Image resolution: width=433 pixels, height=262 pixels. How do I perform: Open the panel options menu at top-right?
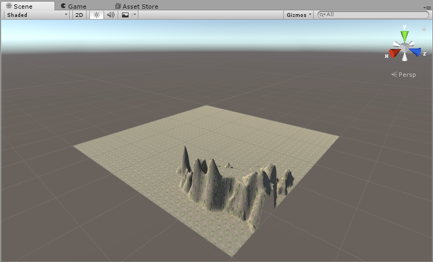(x=426, y=7)
